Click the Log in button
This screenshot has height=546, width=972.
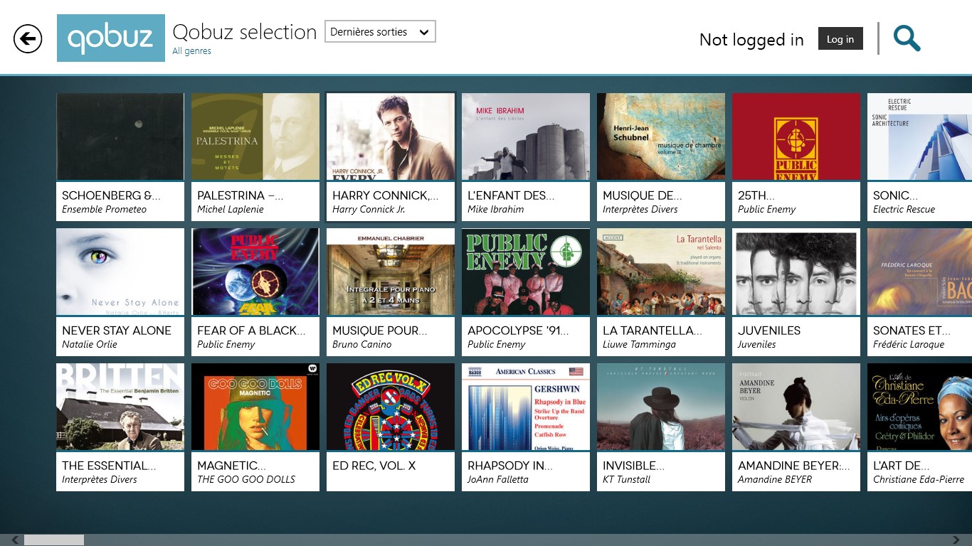pyautogui.click(x=840, y=38)
